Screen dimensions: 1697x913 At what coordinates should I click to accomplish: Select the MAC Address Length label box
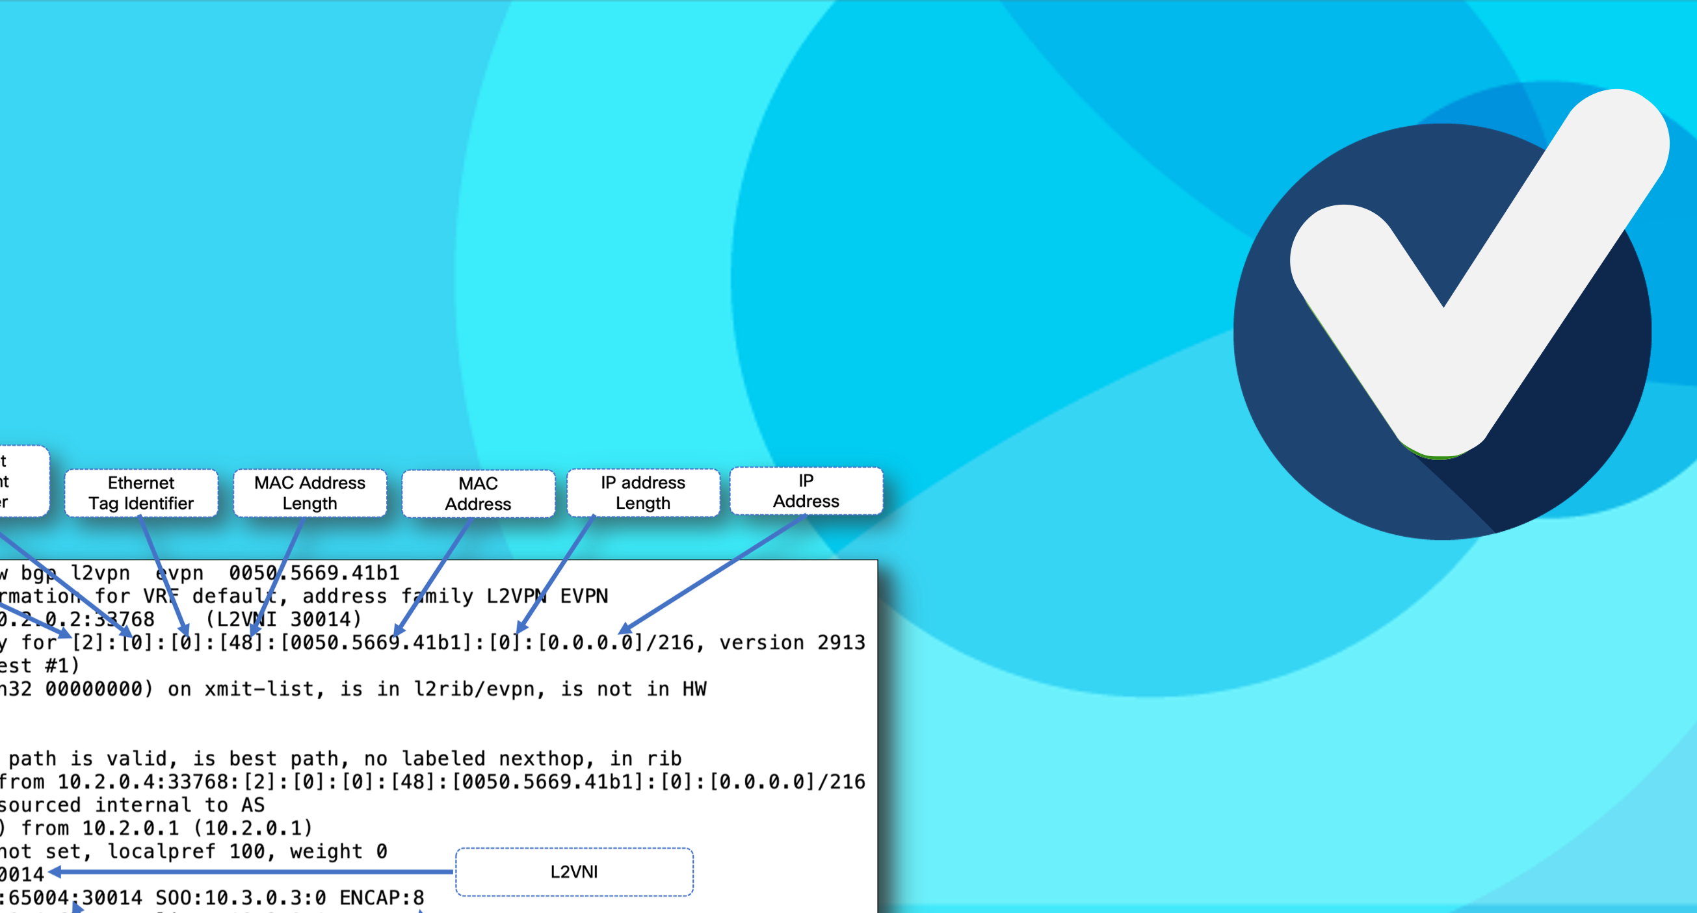point(309,493)
